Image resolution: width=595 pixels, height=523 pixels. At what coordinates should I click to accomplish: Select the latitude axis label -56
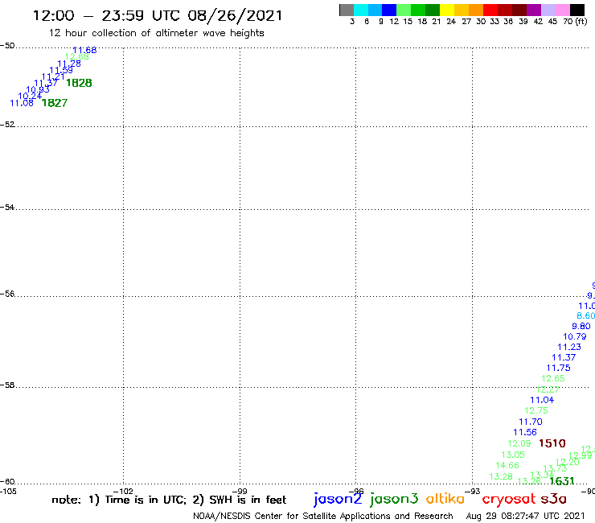(7, 294)
